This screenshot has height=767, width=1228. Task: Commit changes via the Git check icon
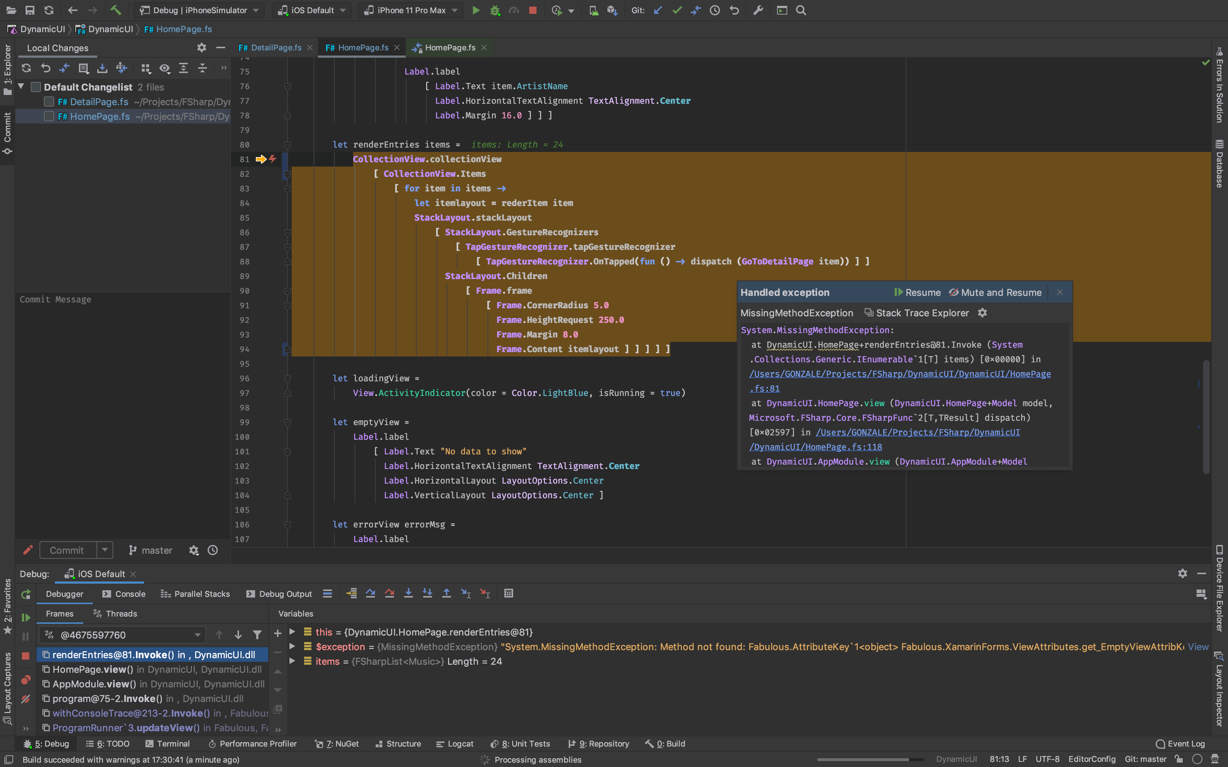(677, 10)
